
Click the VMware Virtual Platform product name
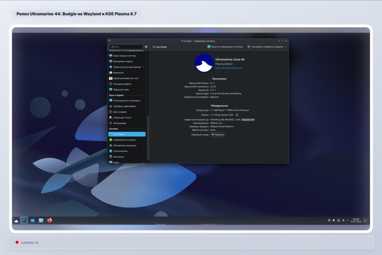point(222,127)
